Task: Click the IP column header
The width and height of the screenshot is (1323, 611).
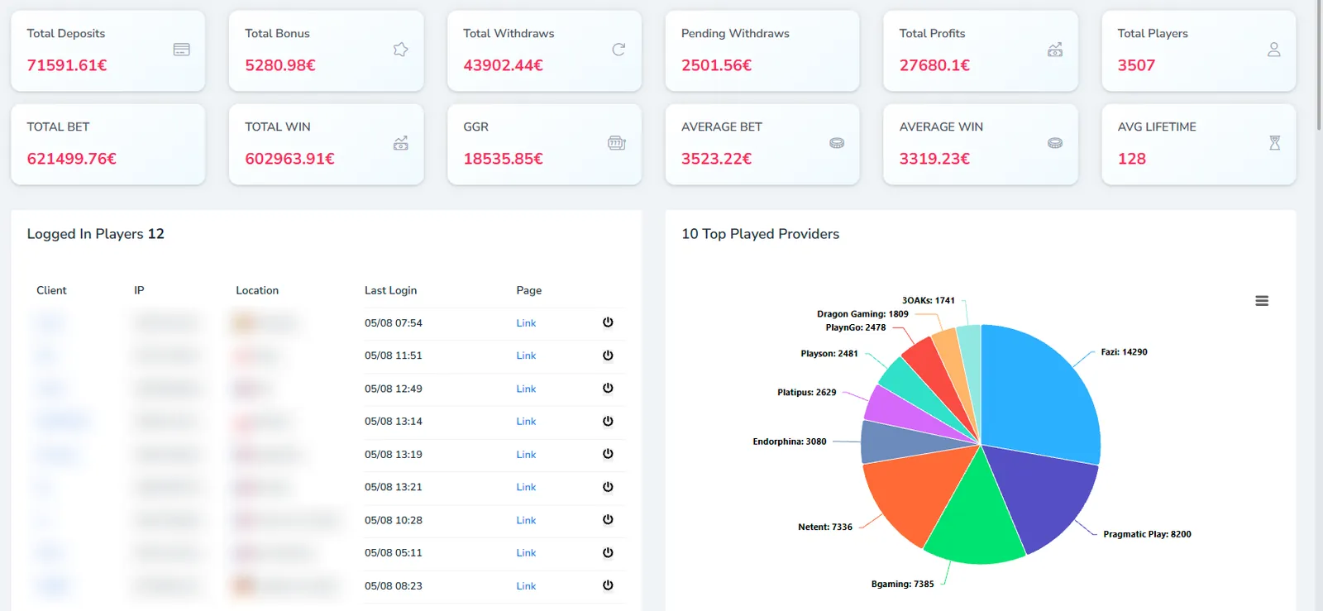Action: point(139,290)
